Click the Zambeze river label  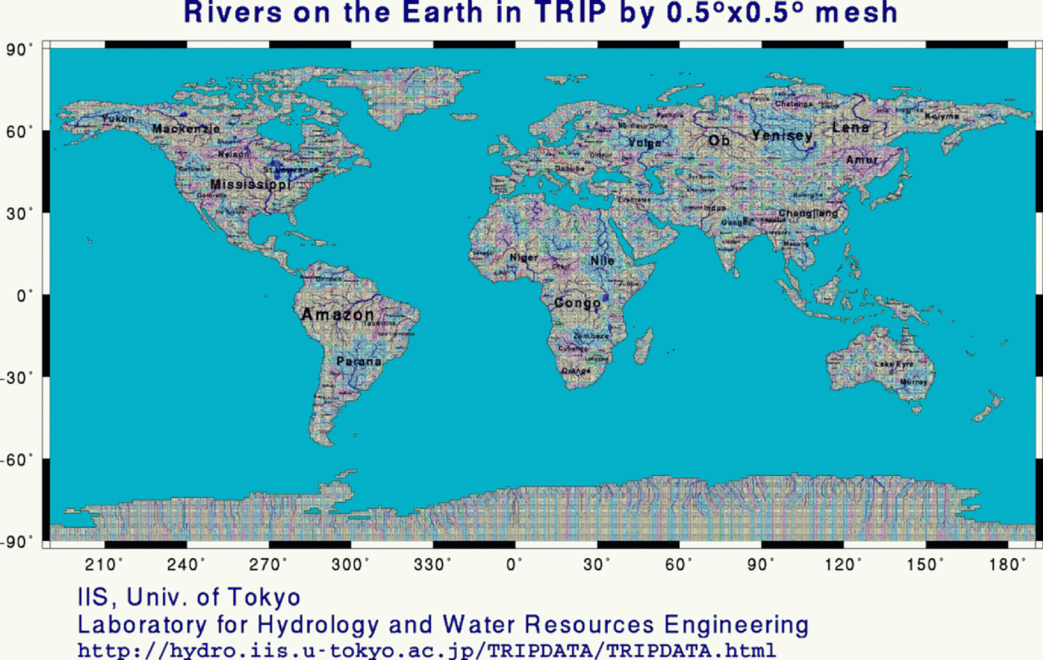point(590,336)
